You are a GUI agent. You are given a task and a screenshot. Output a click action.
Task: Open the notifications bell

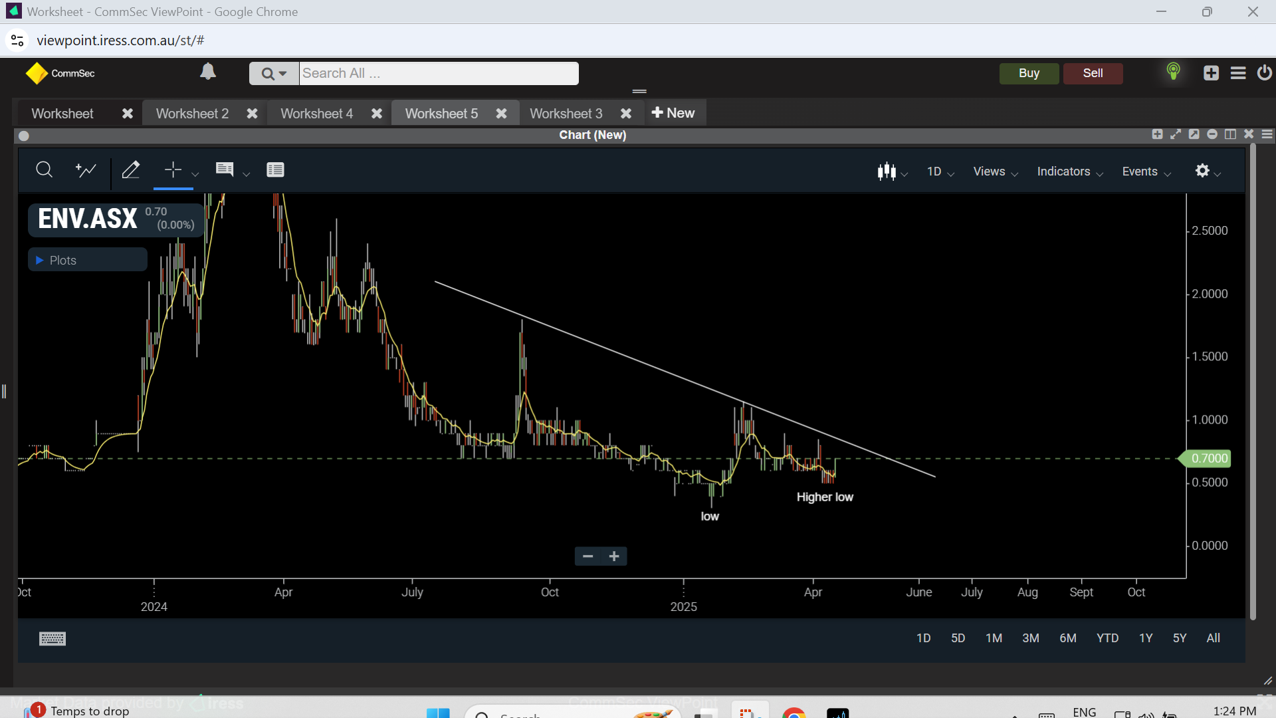click(x=208, y=71)
